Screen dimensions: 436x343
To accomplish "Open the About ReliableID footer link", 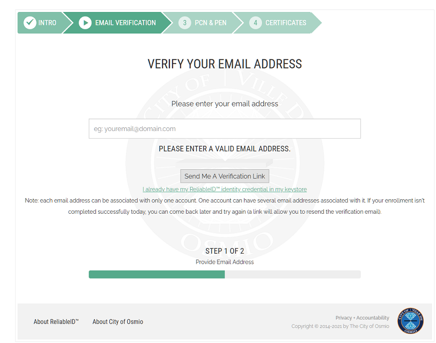I will point(56,322).
